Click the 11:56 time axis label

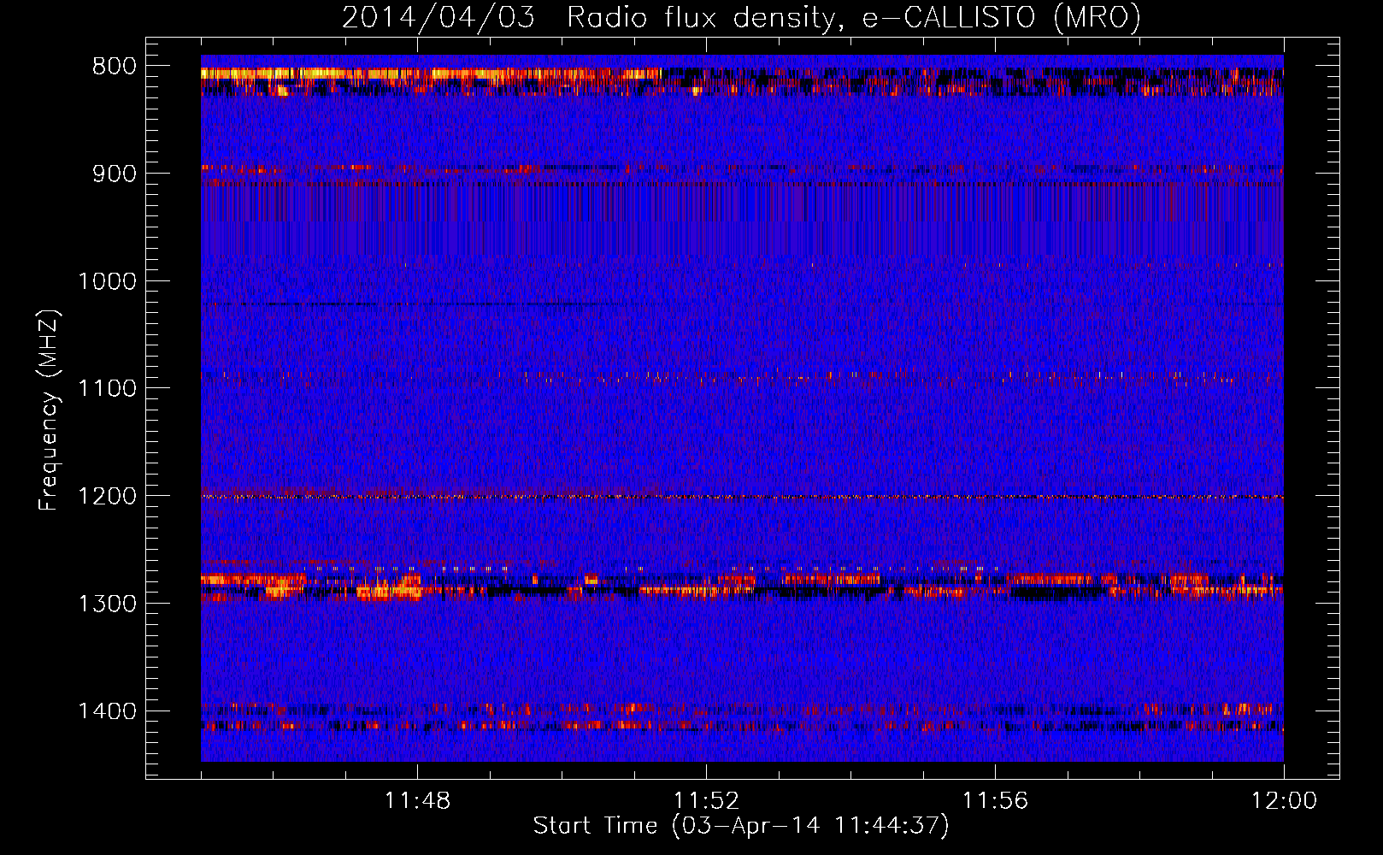995,801
